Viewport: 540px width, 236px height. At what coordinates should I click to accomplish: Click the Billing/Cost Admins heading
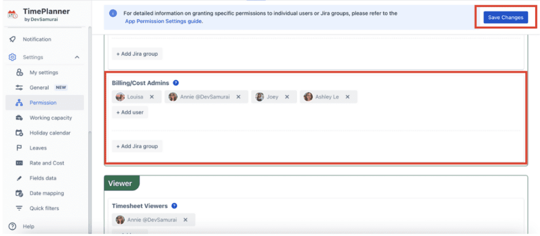(x=140, y=83)
